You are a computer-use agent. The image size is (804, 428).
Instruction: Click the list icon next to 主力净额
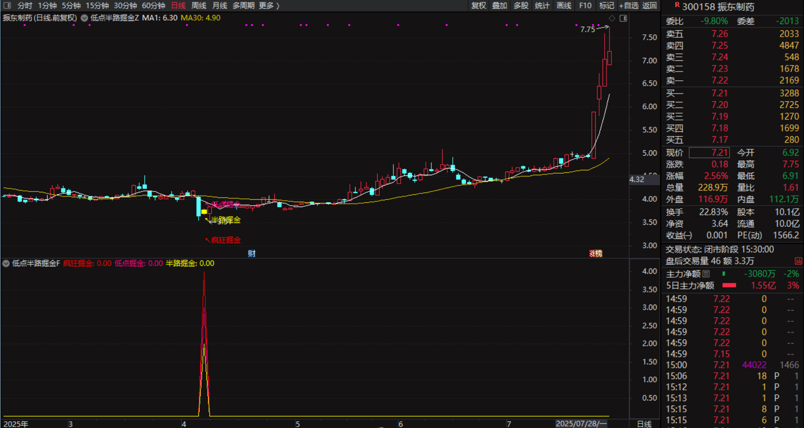point(706,274)
